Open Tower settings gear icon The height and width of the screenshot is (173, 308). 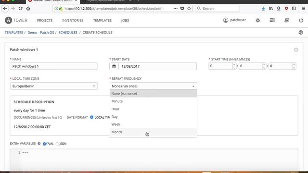[x=258, y=20]
